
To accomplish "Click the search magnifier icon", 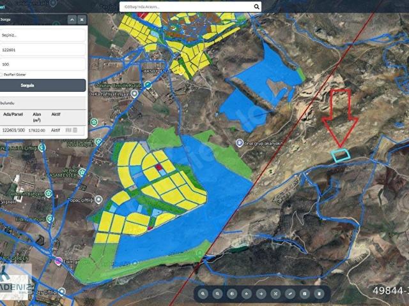I will tap(256, 7).
